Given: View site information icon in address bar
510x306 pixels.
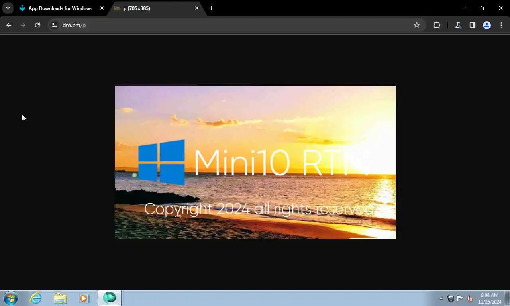Looking at the screenshot, I should [55, 25].
